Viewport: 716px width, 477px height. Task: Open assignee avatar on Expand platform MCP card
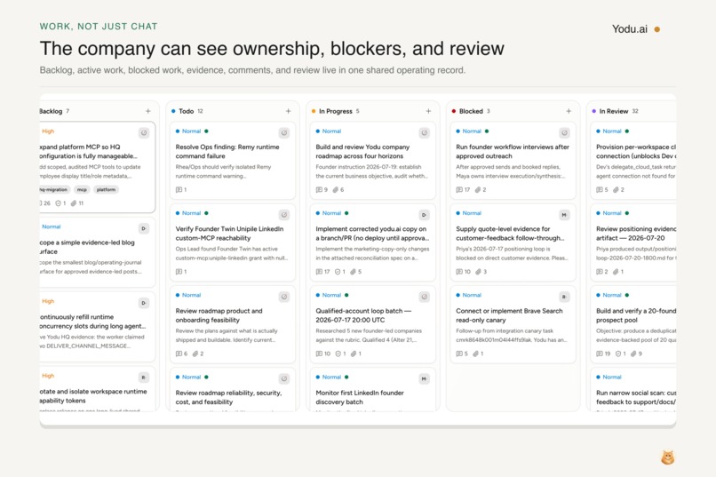(144, 133)
